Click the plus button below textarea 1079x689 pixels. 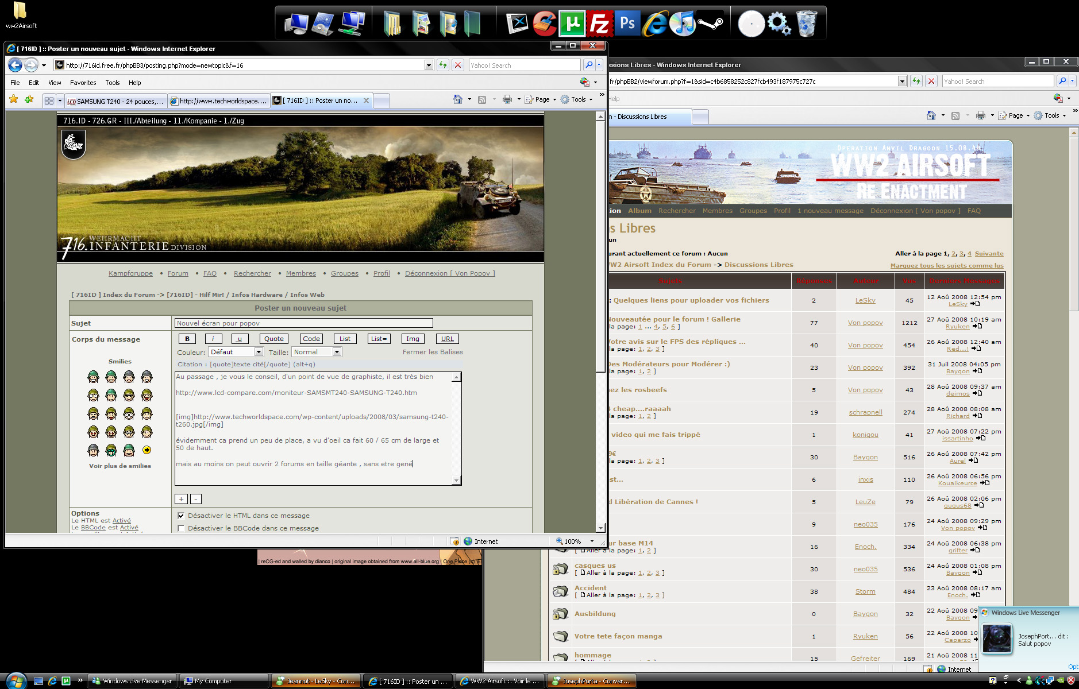point(181,499)
